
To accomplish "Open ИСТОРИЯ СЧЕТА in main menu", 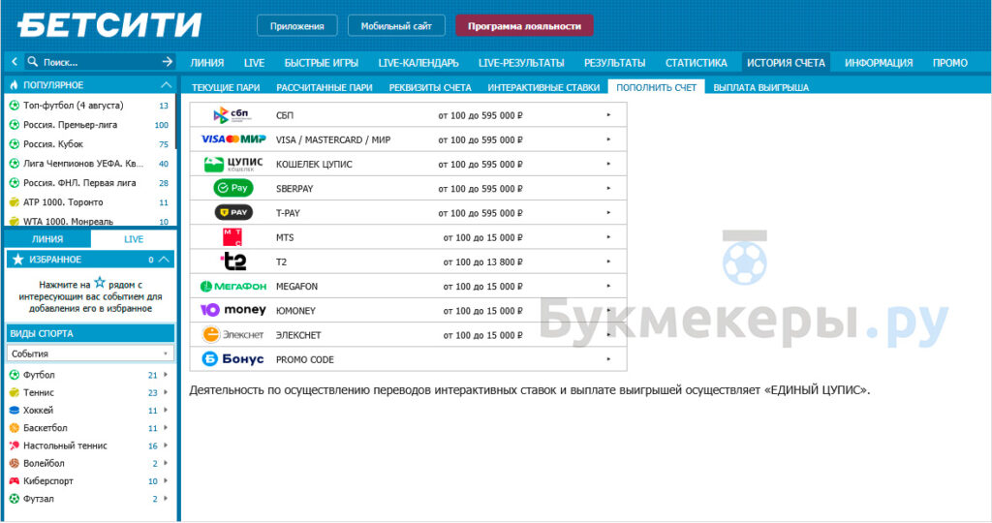I will [x=786, y=63].
